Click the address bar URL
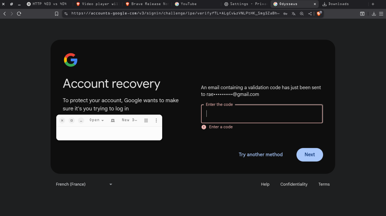Viewport: 386px width, 216px height. click(175, 13)
